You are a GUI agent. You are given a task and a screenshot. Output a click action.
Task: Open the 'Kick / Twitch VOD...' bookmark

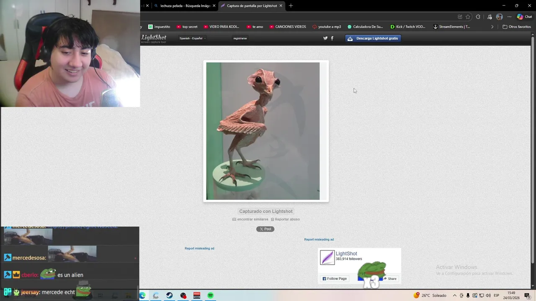407,27
